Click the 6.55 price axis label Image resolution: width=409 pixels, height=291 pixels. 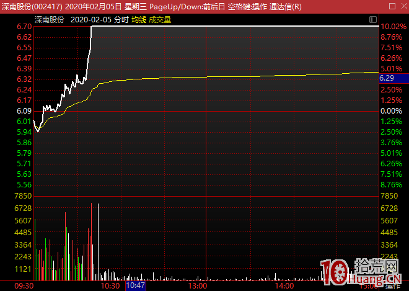point(24,48)
